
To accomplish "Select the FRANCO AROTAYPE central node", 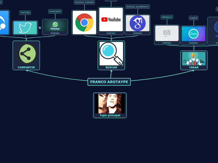I will coord(109,82).
